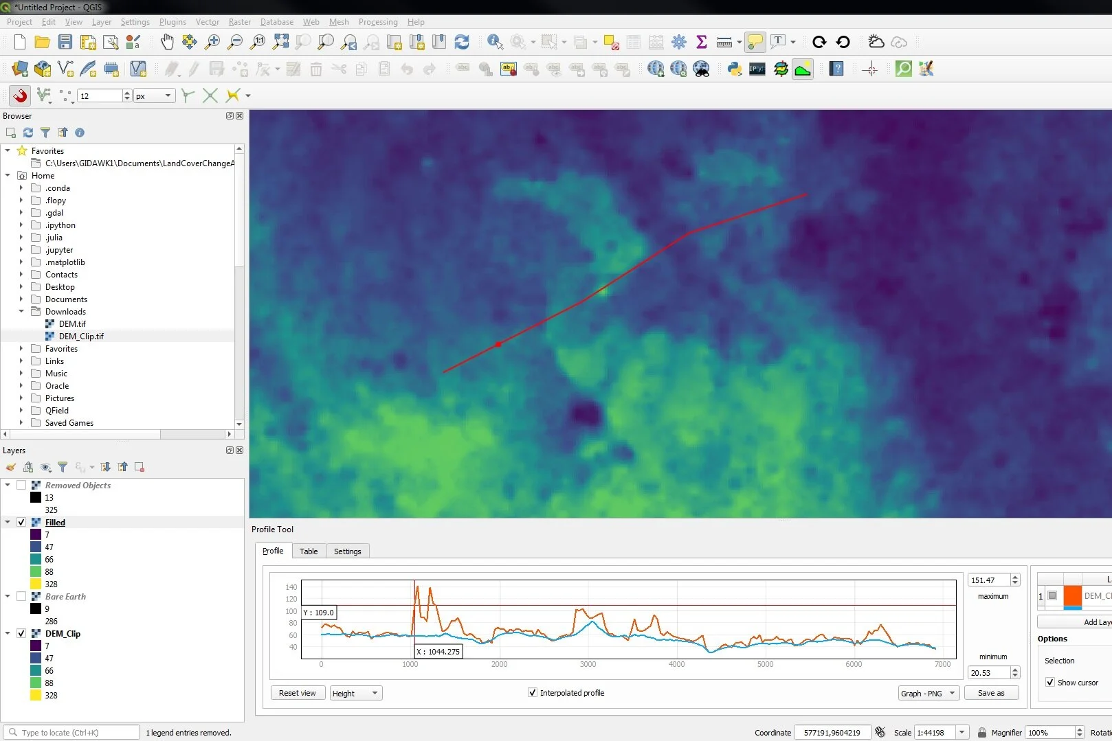
Task: Click the Save as button
Action: (x=991, y=692)
